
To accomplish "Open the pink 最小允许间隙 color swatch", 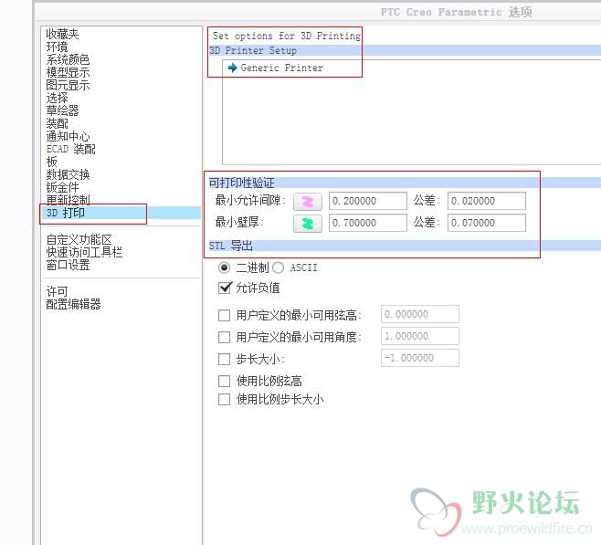I will pos(308,202).
